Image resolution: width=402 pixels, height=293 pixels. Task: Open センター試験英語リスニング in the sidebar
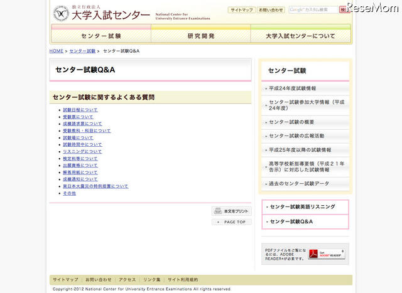pyautogui.click(x=307, y=207)
